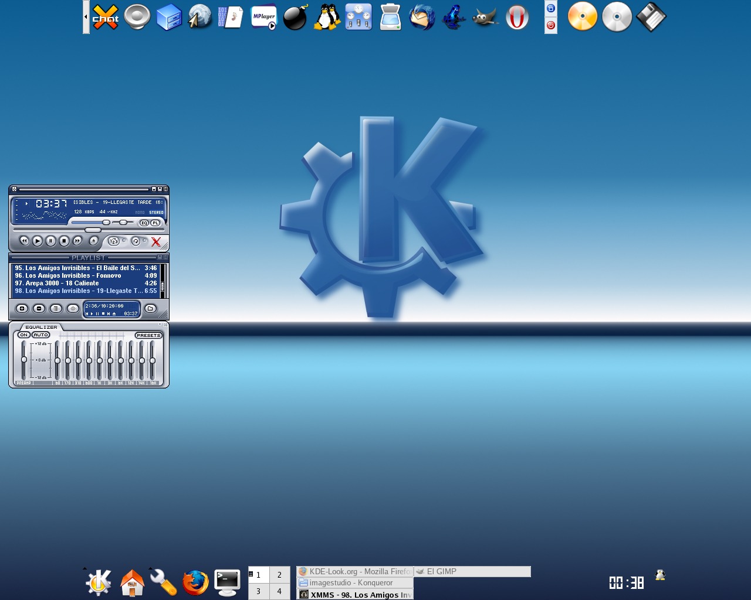Click the red X button in XMMS
Viewport: 751px width, 600px height.
tap(156, 241)
